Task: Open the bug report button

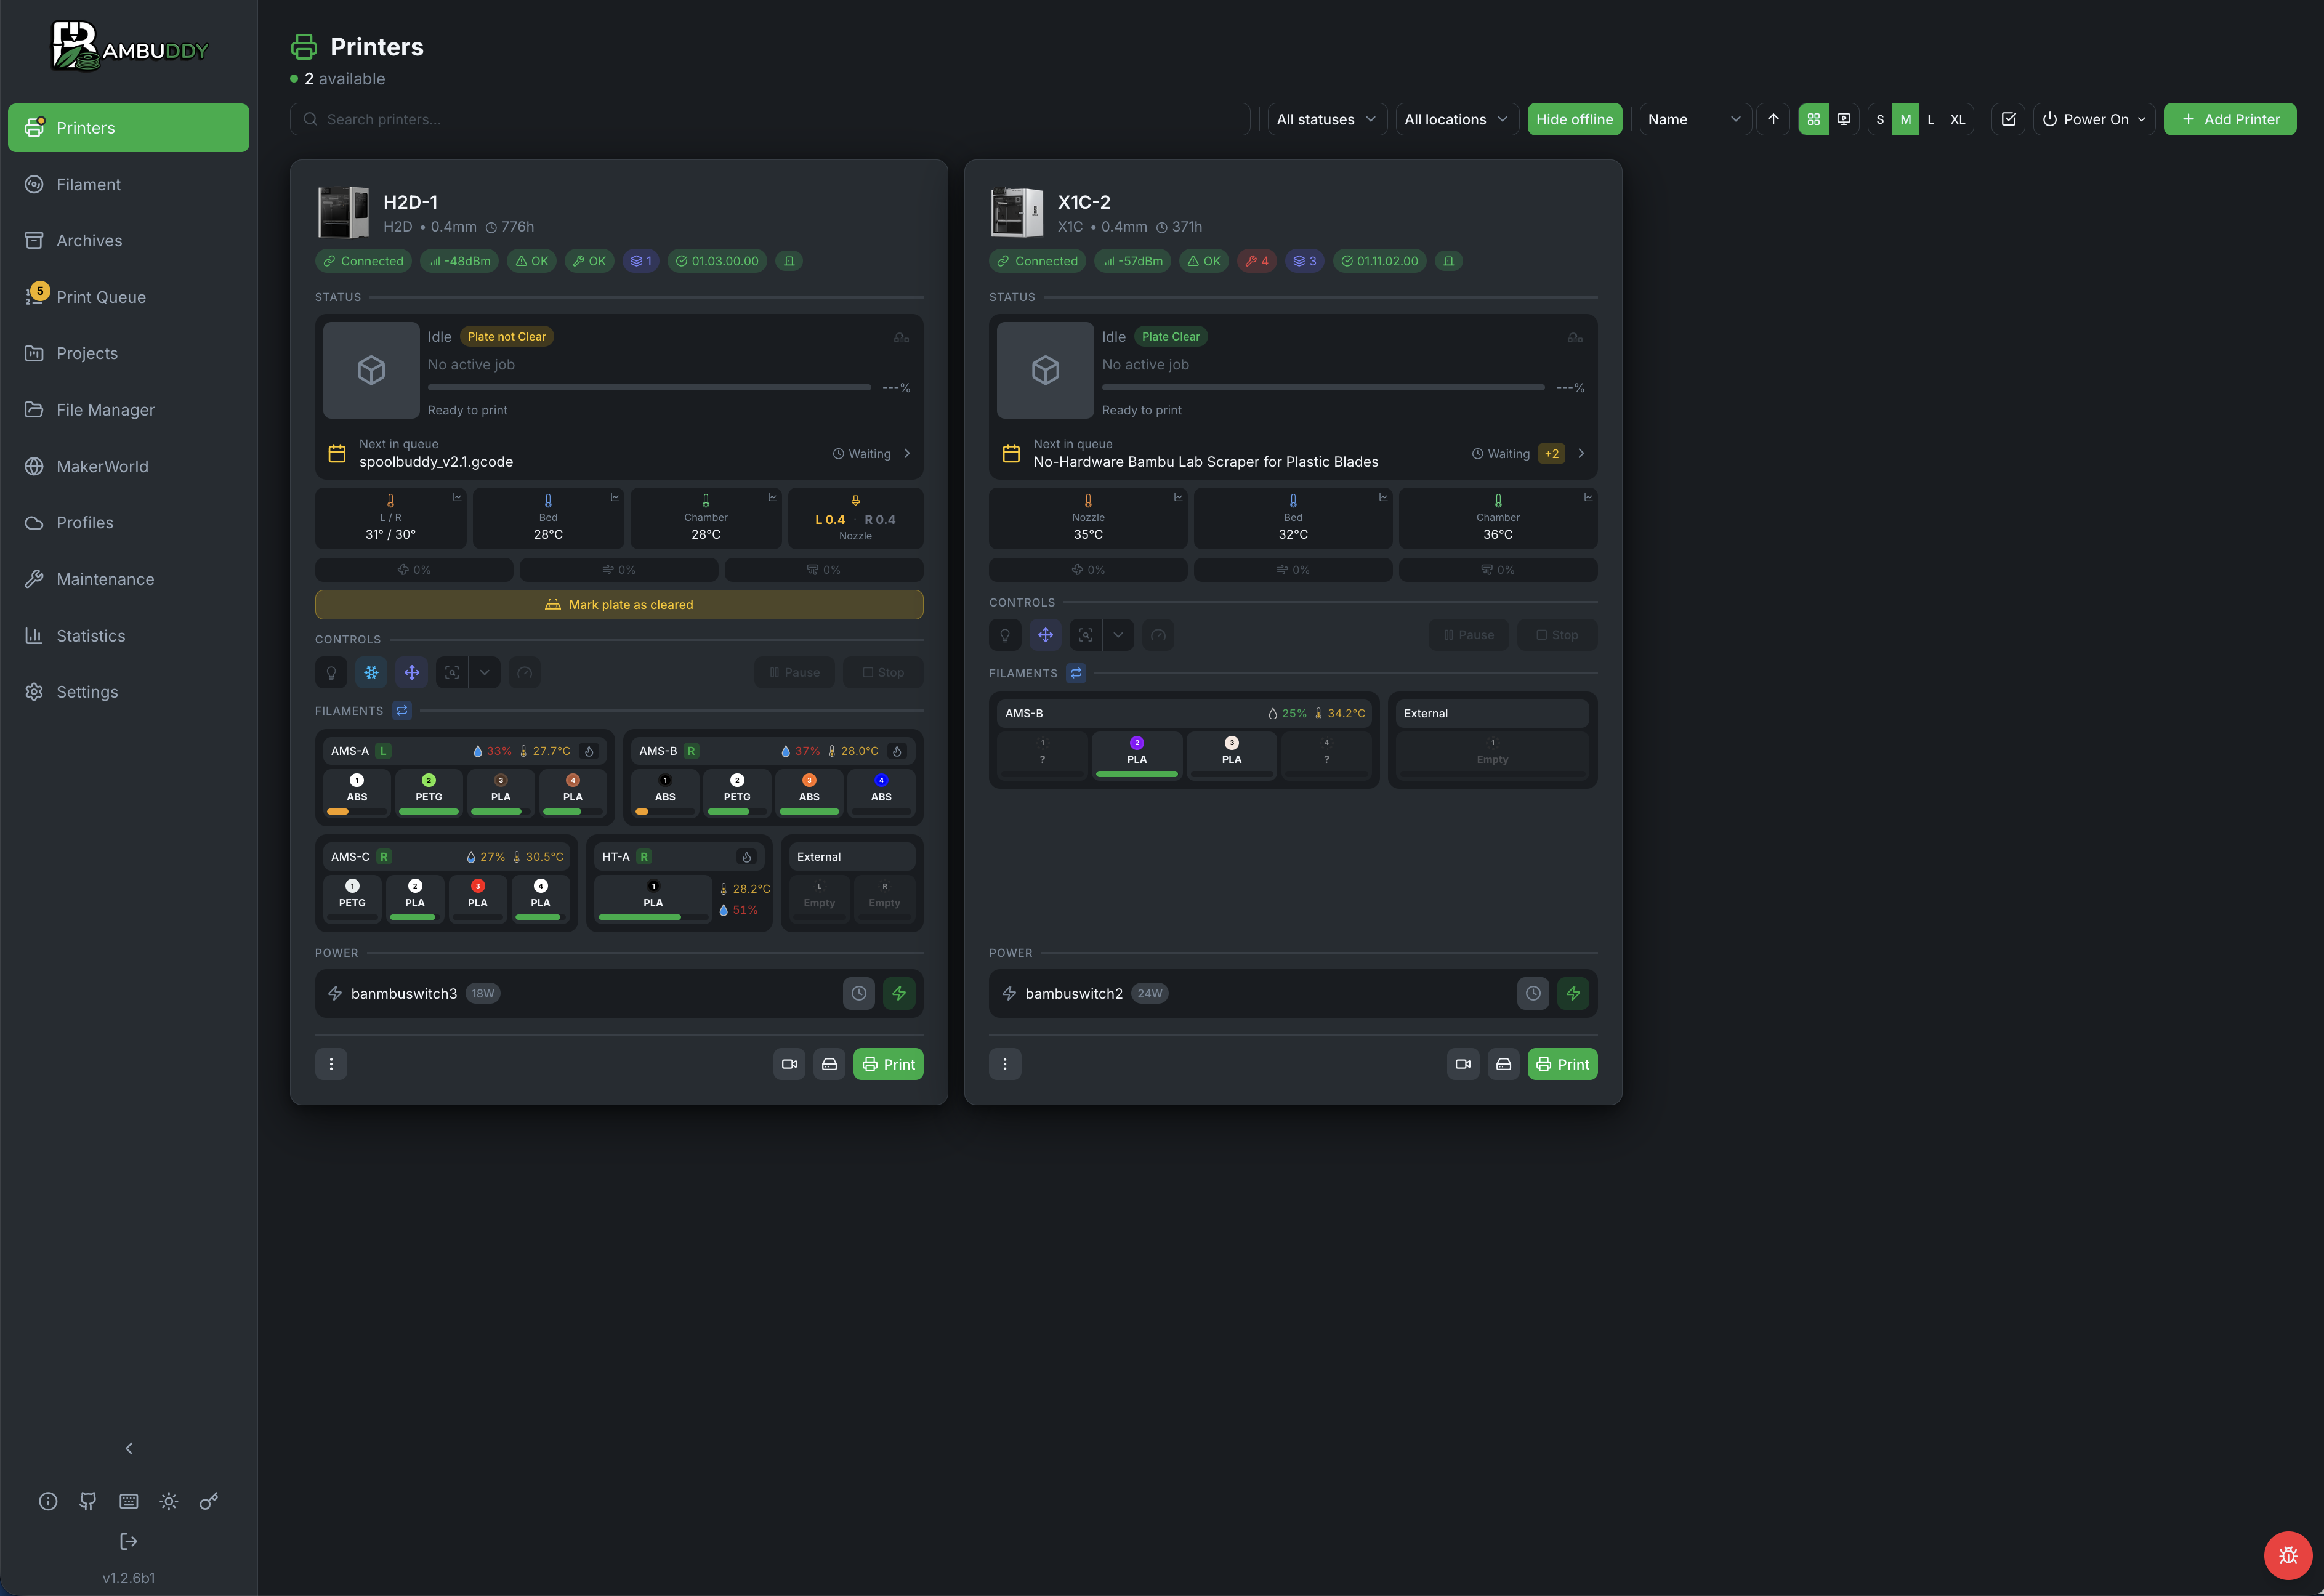Action: click(x=2288, y=1555)
